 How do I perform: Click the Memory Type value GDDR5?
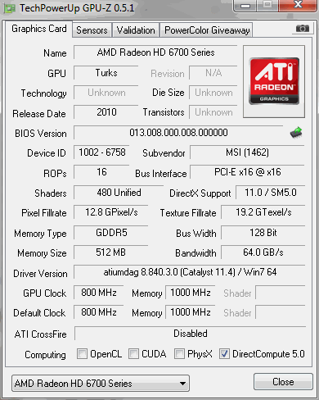[111, 233]
